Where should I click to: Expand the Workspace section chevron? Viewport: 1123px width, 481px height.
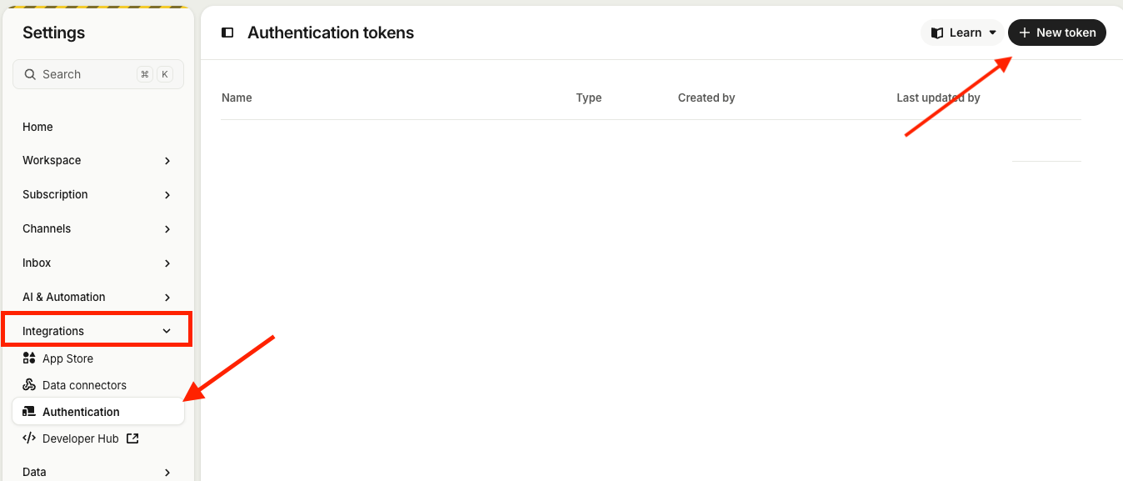pos(167,161)
